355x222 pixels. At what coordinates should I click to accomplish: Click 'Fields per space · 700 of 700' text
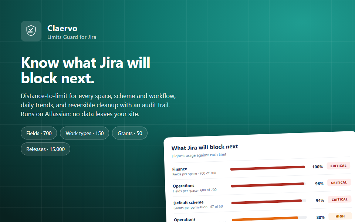(x=194, y=174)
